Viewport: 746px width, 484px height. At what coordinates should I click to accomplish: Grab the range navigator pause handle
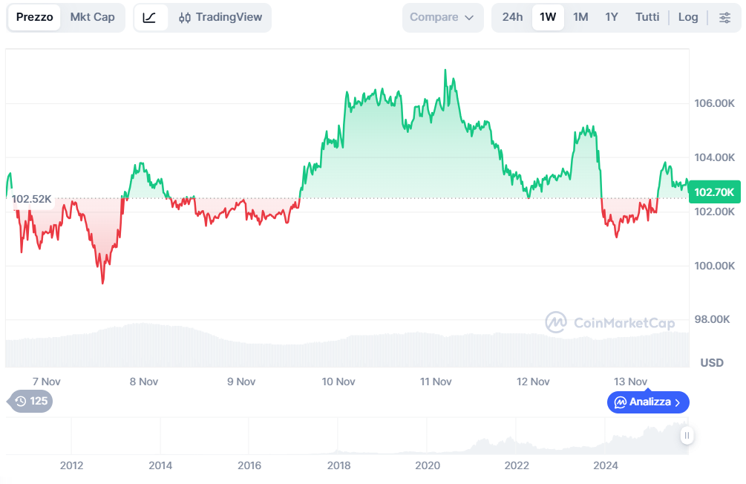(687, 436)
